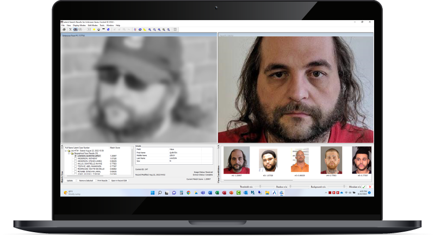Image resolution: width=435 pixels, height=236 pixels.
Task: Open the weather widget in the taskbar
Action: 72,192
